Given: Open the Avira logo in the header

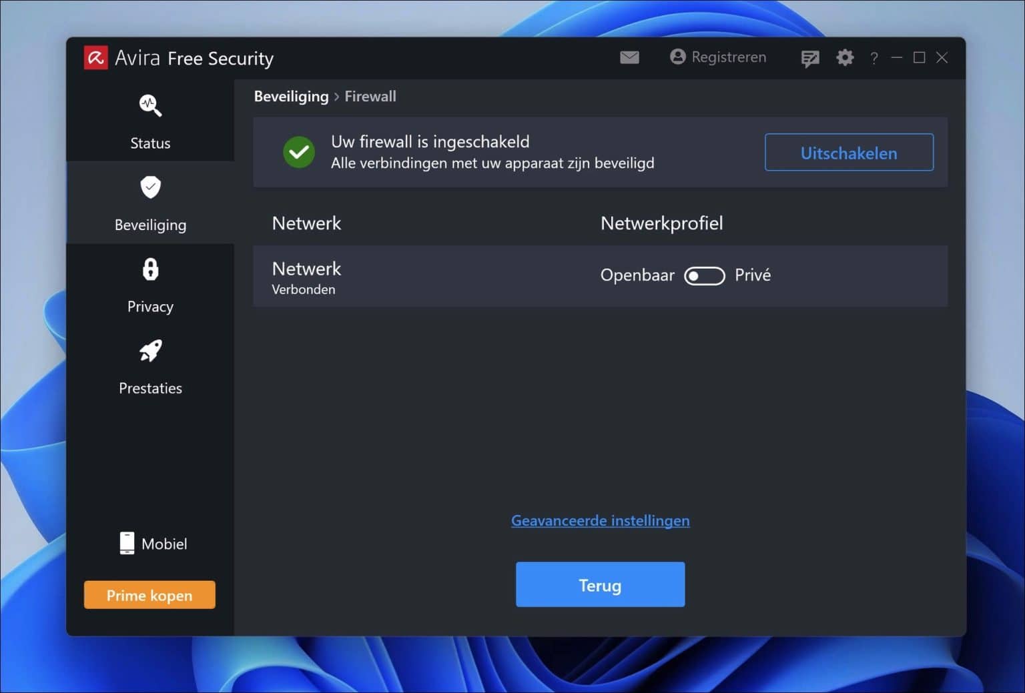Looking at the screenshot, I should tap(95, 57).
